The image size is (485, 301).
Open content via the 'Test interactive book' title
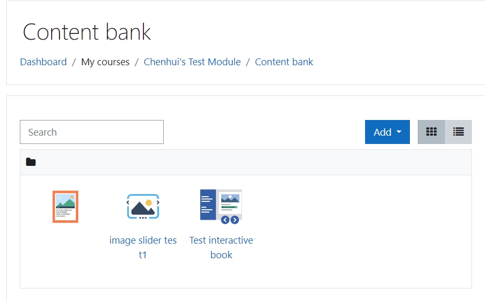[221, 247]
